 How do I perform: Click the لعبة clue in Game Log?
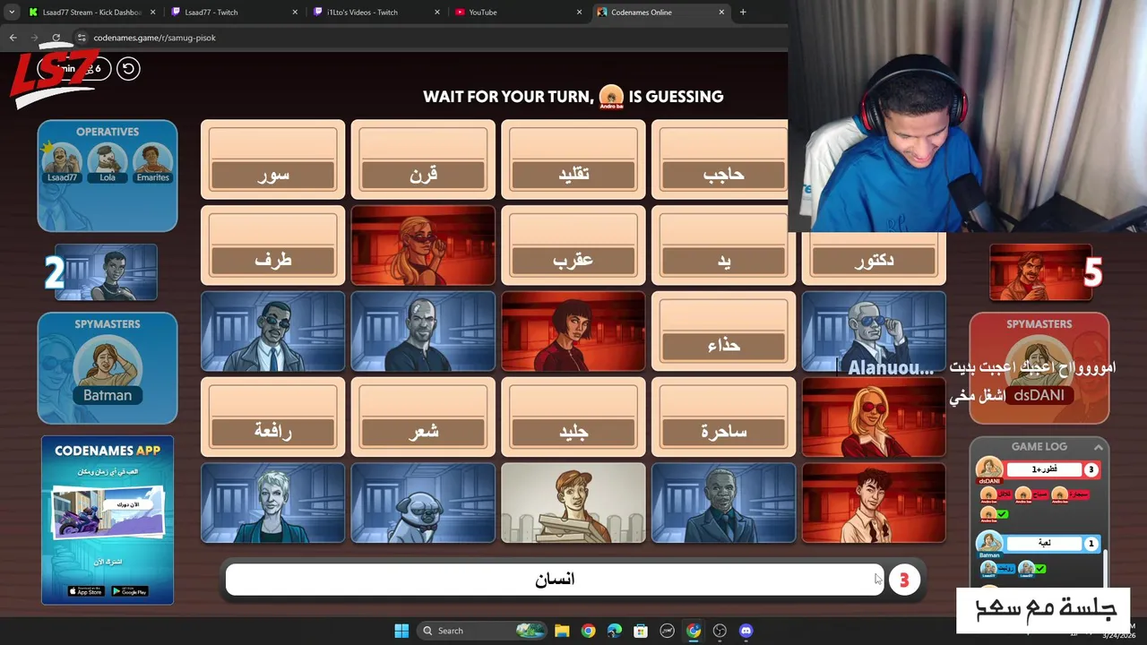(1044, 543)
